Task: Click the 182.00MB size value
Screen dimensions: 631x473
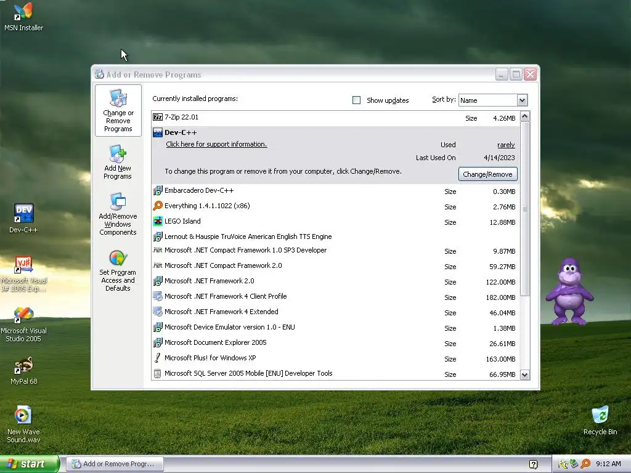Action: point(500,297)
